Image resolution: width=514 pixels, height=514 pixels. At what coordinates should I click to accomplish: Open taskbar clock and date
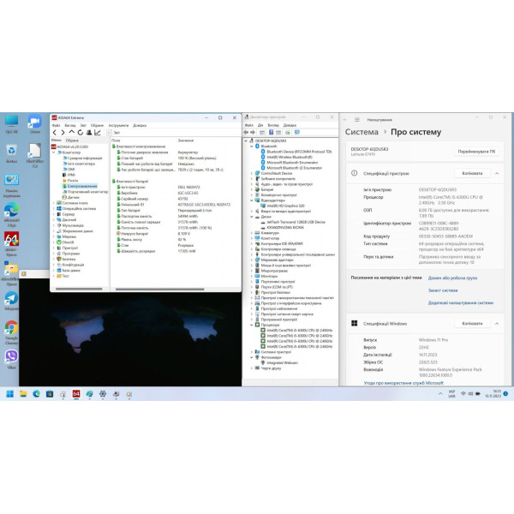click(x=493, y=394)
